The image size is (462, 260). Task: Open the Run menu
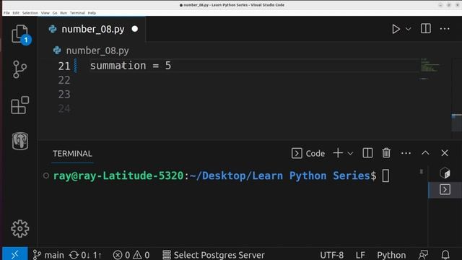click(64, 13)
